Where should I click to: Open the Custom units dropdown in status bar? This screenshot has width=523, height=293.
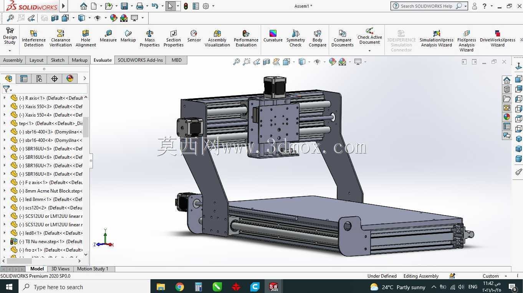click(x=506, y=276)
